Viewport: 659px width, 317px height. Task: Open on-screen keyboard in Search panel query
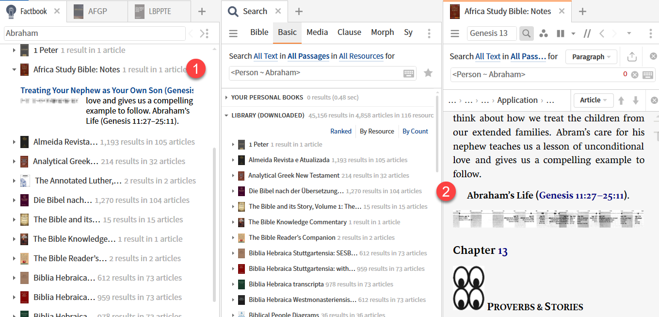tap(409, 73)
